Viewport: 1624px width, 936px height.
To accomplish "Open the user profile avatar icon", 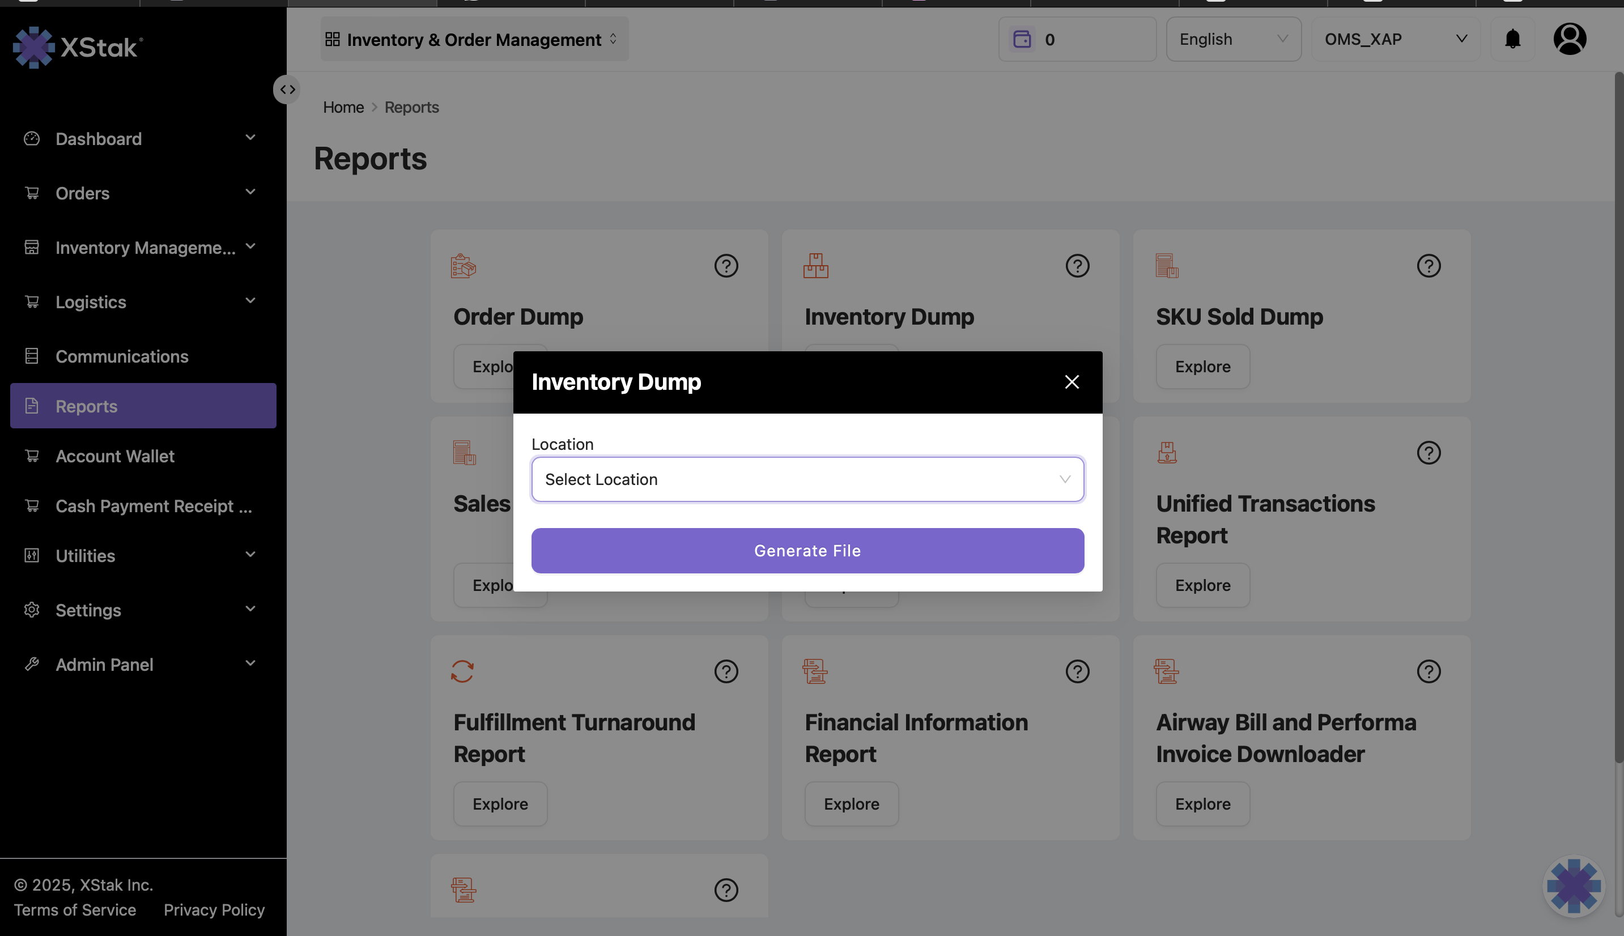I will click(1570, 39).
